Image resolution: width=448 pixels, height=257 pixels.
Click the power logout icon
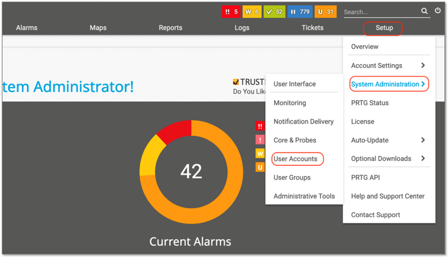point(437,11)
